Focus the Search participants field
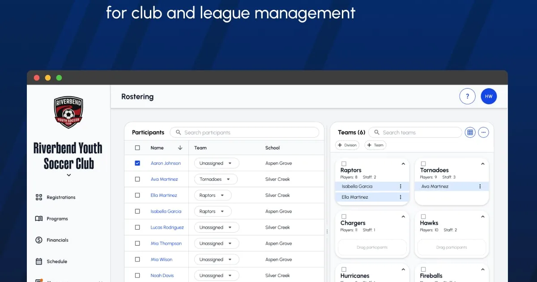This screenshot has width=537, height=282. click(244, 132)
